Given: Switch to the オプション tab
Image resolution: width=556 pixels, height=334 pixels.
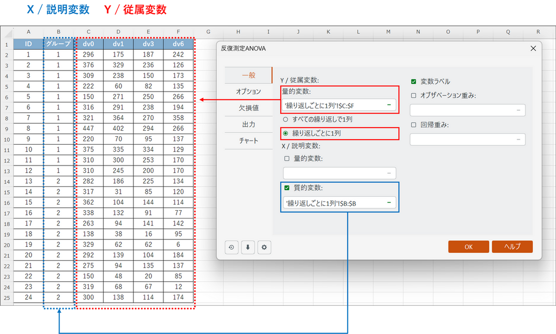Looking at the screenshot, I should [x=248, y=91].
